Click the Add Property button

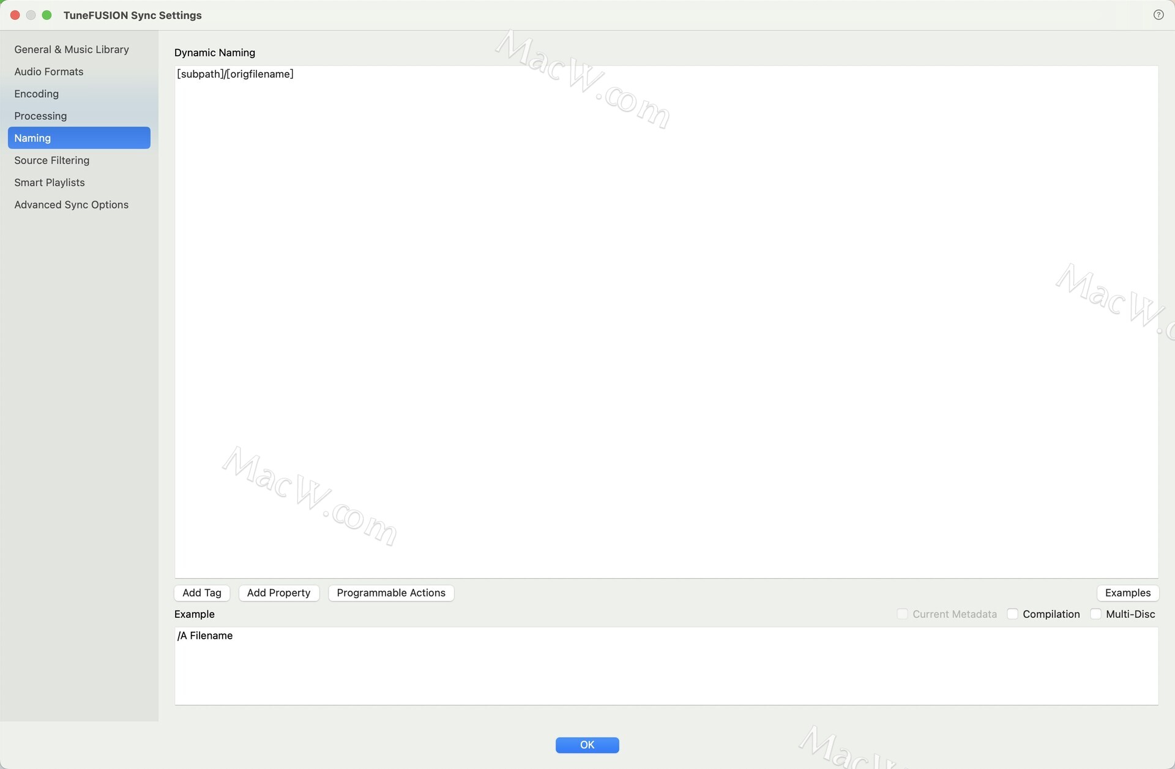(278, 593)
